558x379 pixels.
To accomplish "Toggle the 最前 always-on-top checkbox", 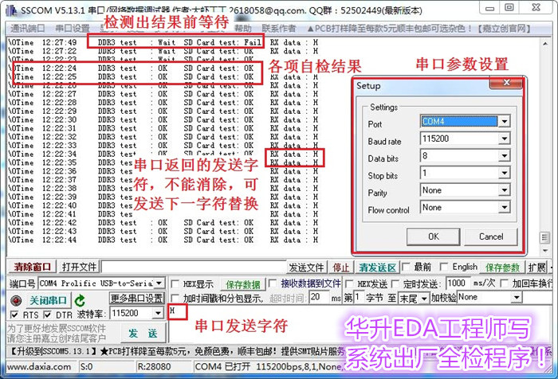I will point(405,267).
